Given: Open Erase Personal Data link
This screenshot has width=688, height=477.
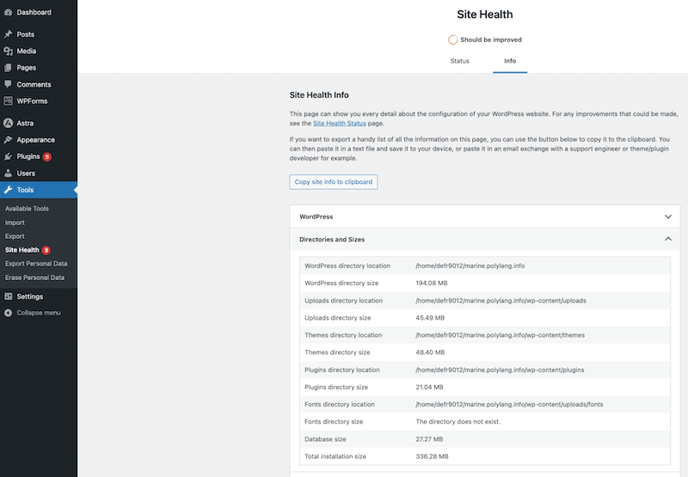Looking at the screenshot, I should [x=34, y=278].
